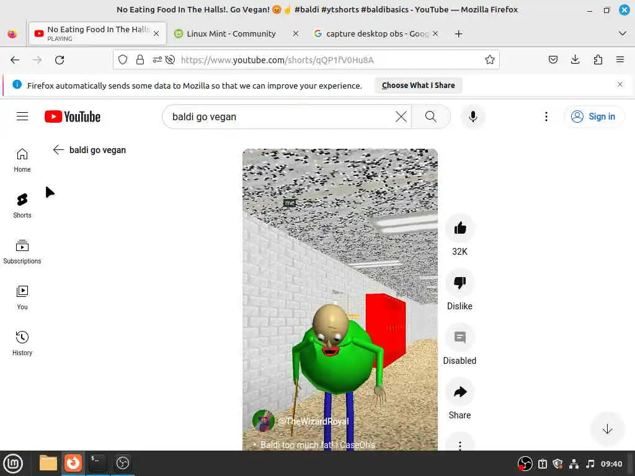Reload the current page
This screenshot has height=476, width=635.
(60, 60)
